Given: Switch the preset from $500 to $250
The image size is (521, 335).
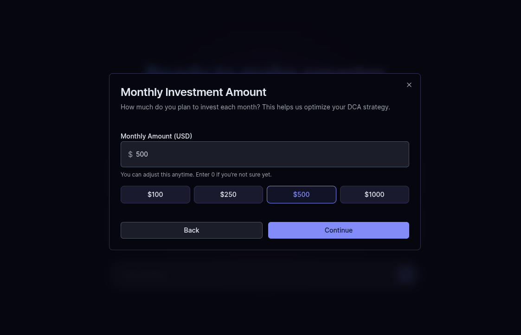Looking at the screenshot, I should click(x=228, y=195).
